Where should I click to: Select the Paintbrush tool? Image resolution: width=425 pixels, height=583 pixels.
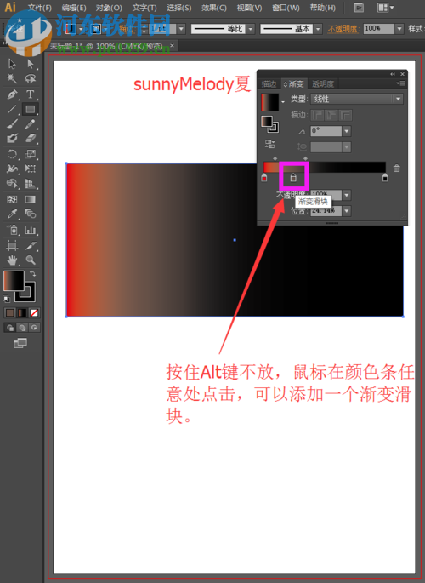click(12, 123)
